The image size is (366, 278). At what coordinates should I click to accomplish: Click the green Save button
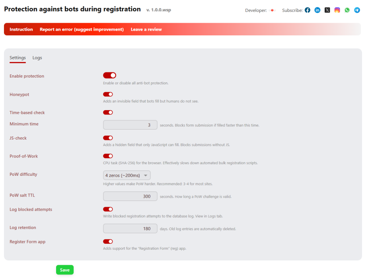coord(65,270)
